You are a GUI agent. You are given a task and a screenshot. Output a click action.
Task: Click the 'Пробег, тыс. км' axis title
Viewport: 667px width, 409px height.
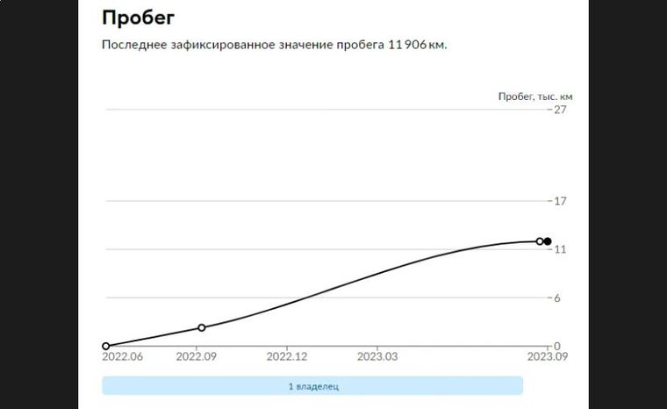[x=535, y=97]
